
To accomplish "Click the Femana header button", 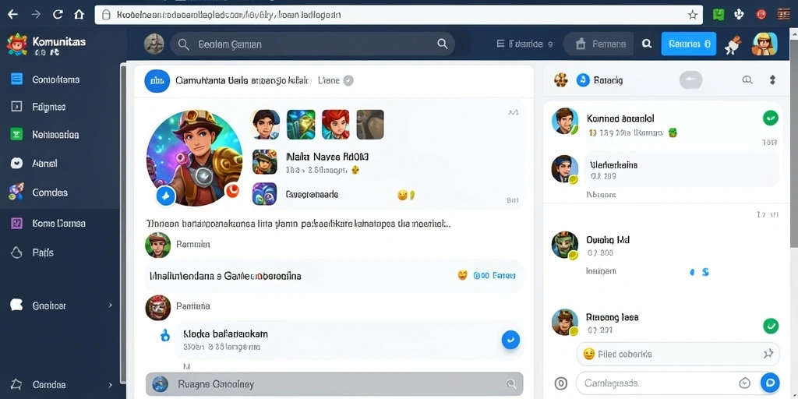I will (x=599, y=44).
